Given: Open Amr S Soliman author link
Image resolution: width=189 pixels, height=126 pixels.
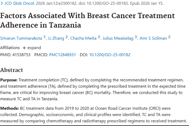Looking at the screenshot, I should (153, 38).
